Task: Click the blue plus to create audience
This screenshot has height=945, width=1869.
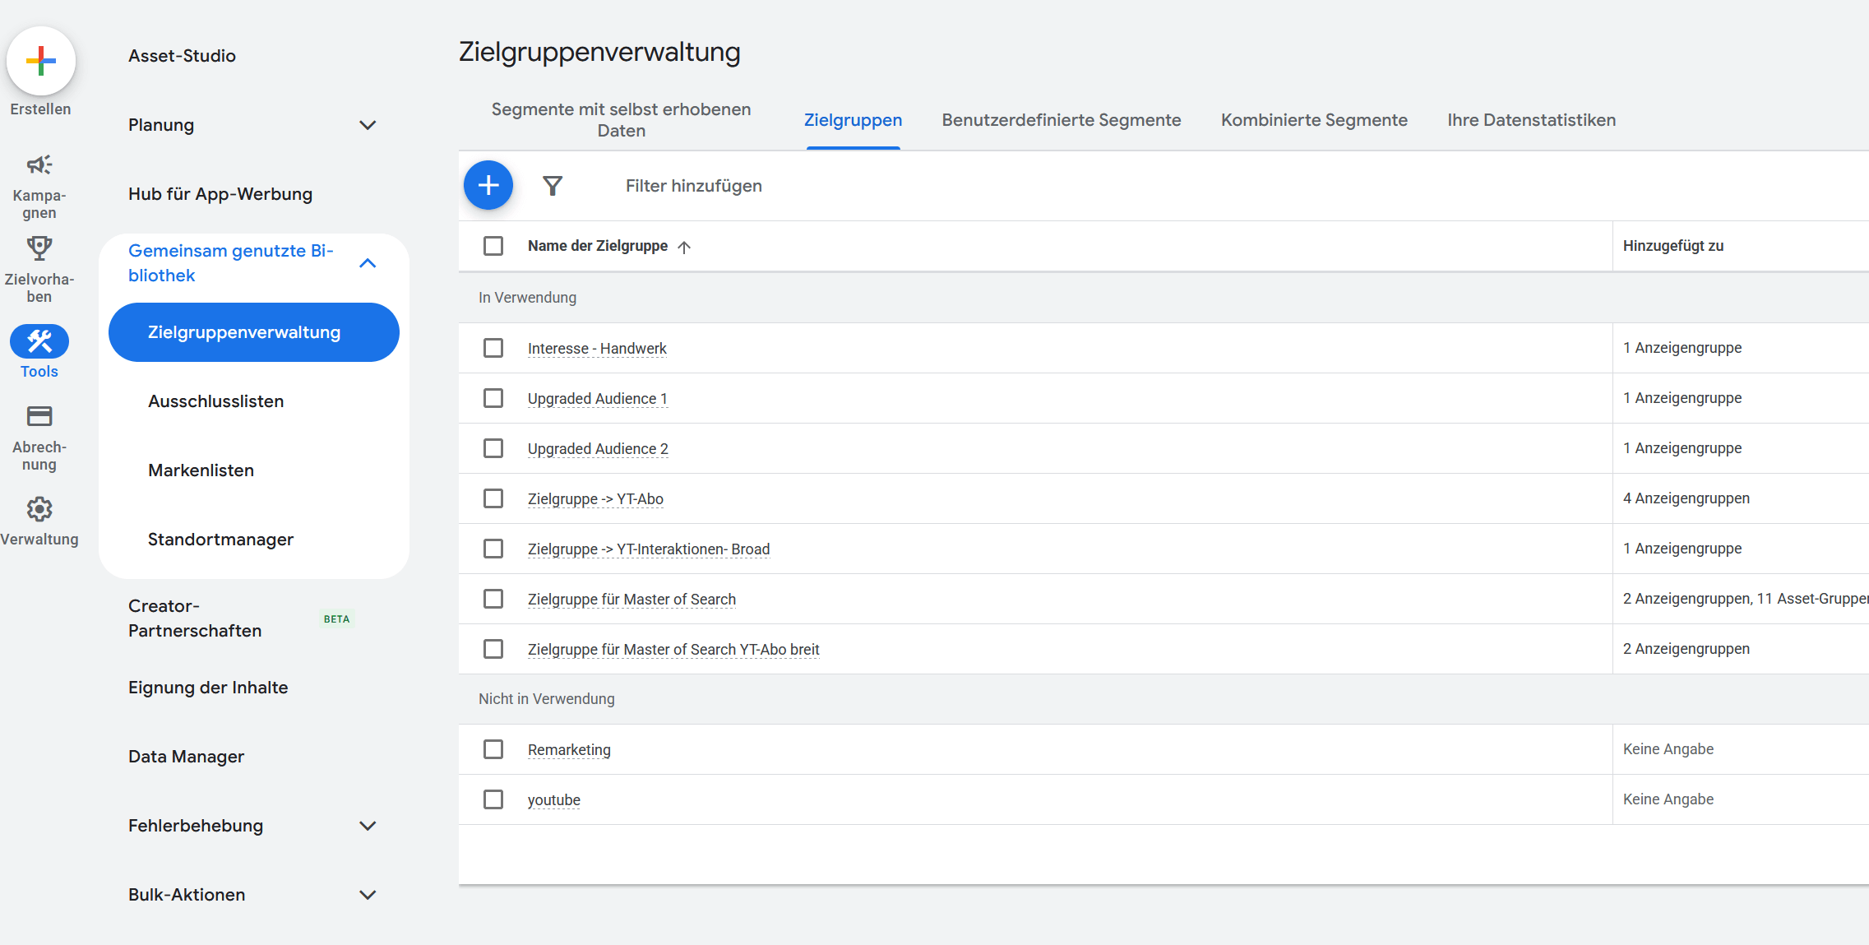Action: click(488, 185)
